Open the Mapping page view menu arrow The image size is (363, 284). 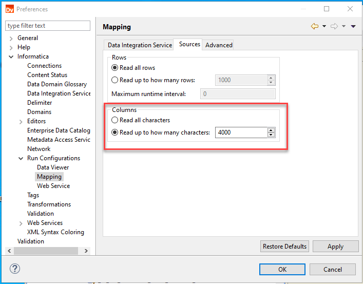pos(353,26)
